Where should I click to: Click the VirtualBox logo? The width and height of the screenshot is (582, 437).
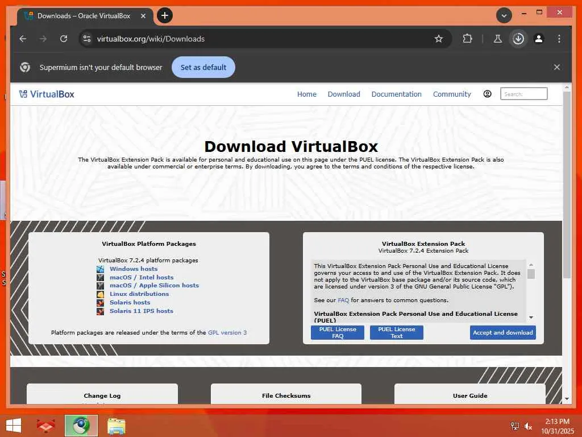(47, 94)
